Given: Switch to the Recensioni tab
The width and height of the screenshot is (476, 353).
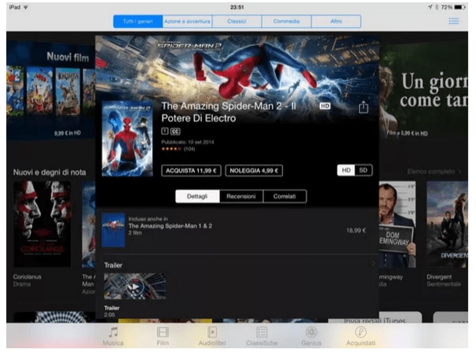Looking at the screenshot, I should click(x=241, y=196).
